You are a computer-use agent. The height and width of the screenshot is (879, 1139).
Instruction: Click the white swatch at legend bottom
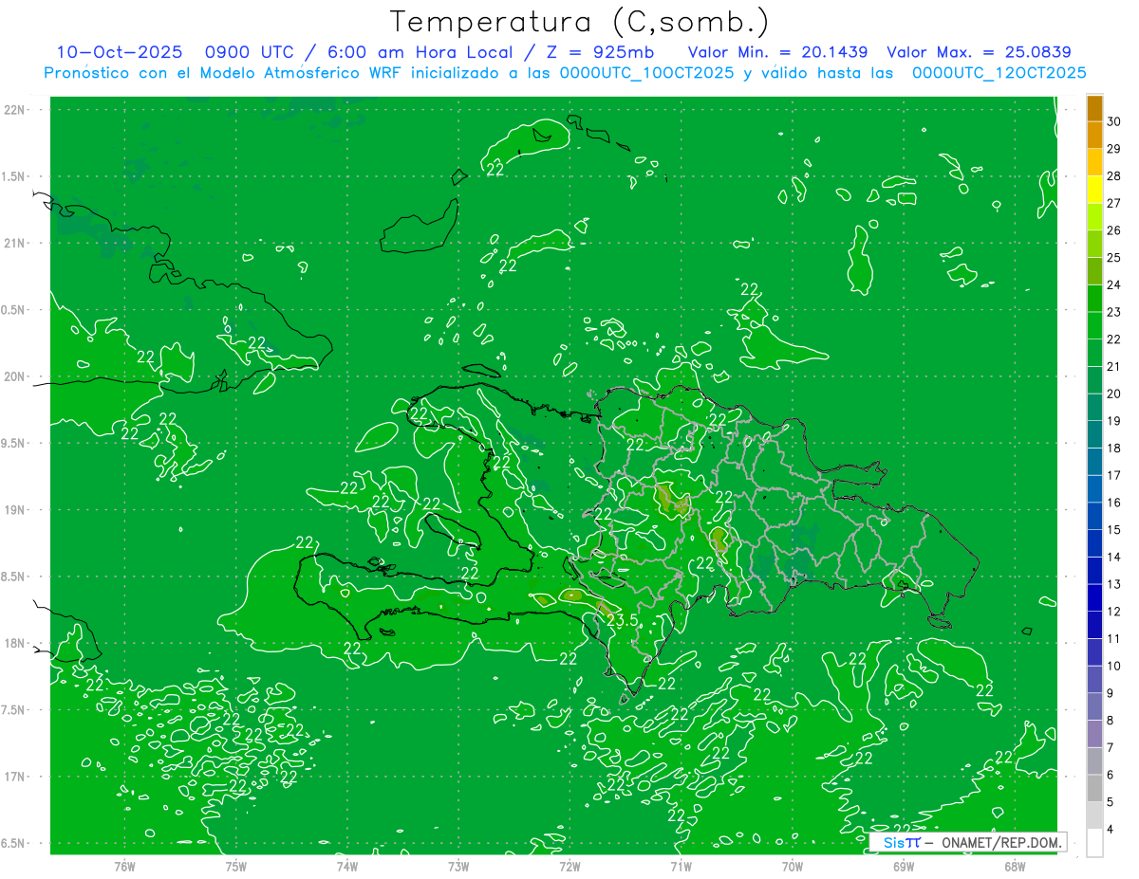tap(1094, 843)
